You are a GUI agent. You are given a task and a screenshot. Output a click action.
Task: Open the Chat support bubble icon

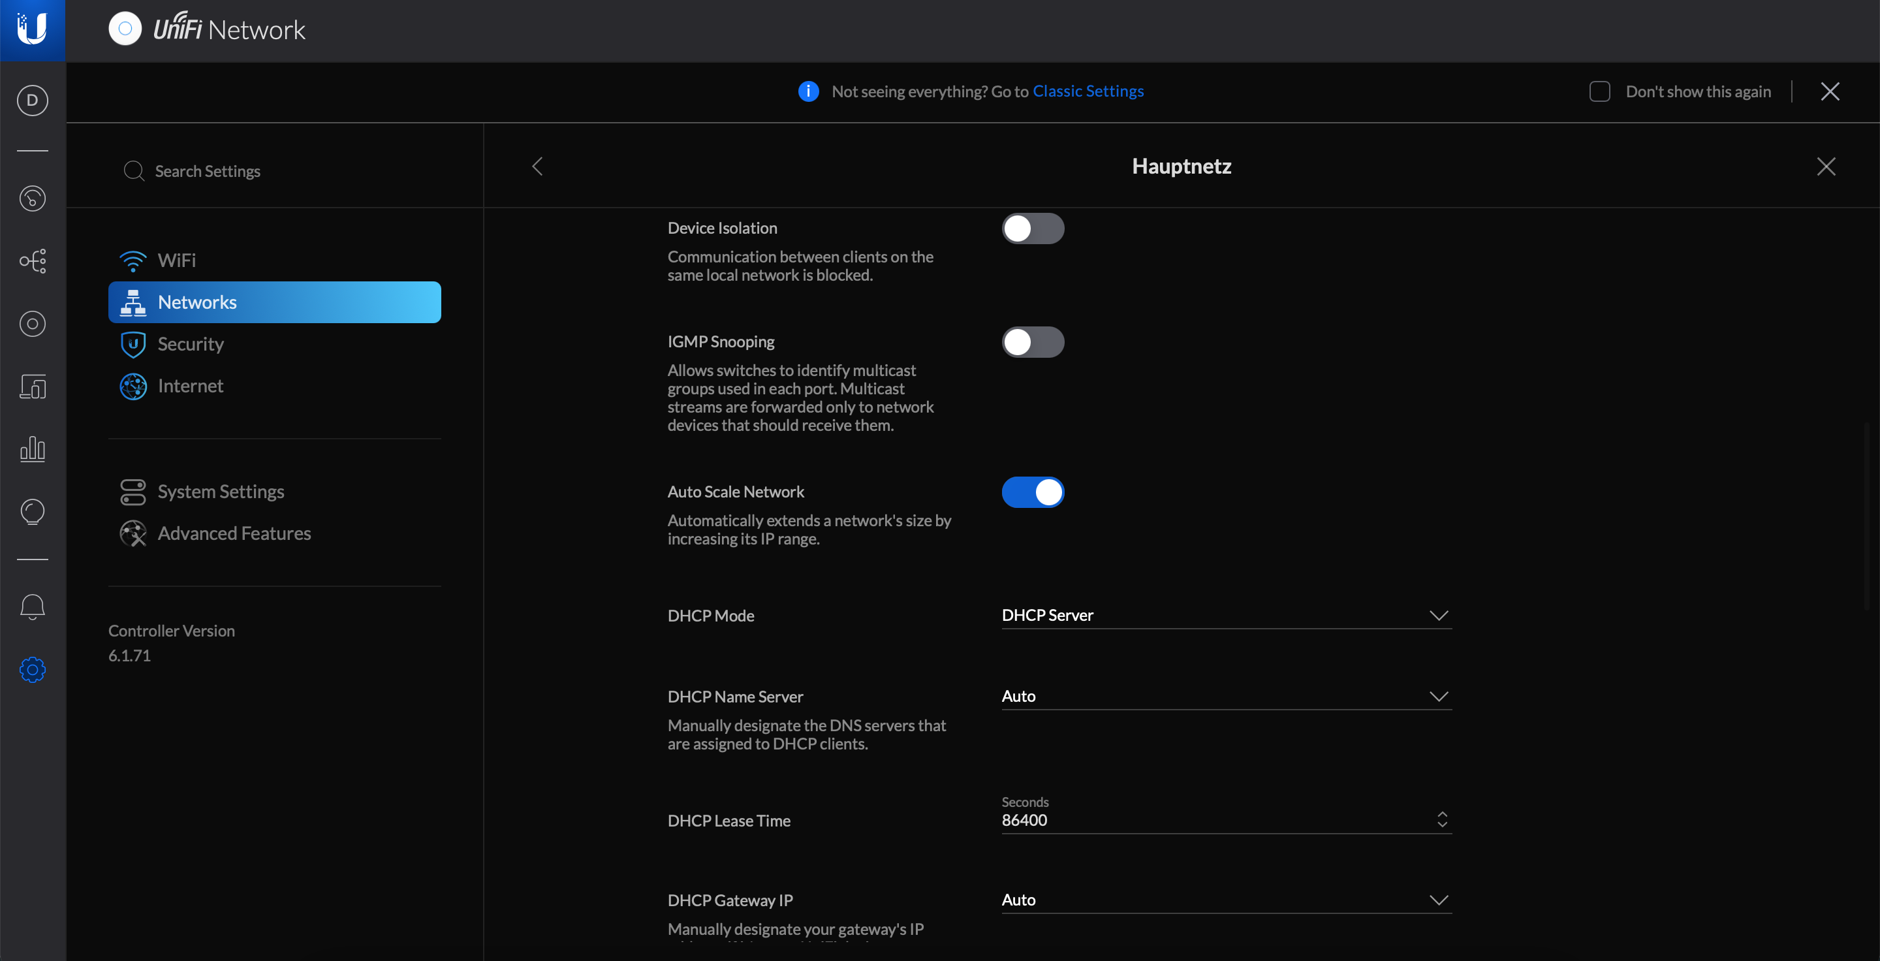point(32,512)
